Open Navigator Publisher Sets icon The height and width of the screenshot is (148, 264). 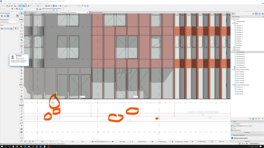coord(262,14)
